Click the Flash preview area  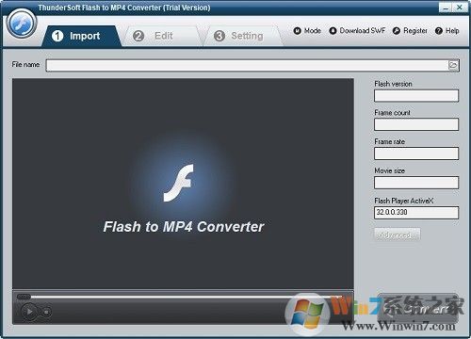pyautogui.click(x=183, y=184)
